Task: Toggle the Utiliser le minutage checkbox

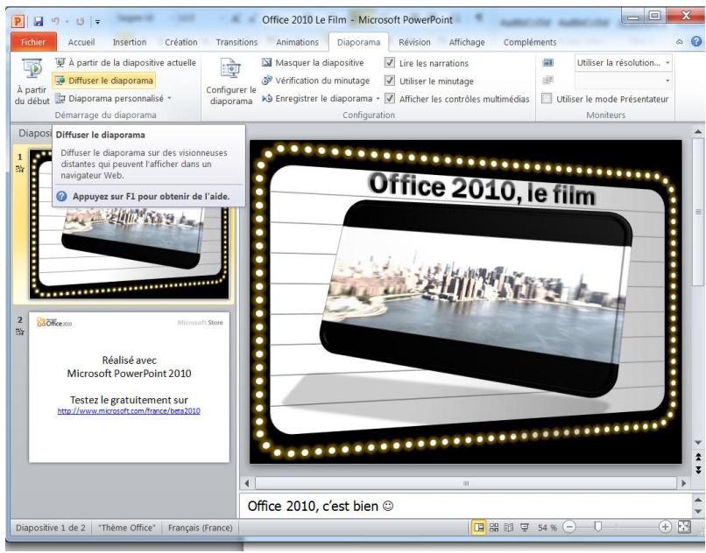Action: pyautogui.click(x=390, y=80)
